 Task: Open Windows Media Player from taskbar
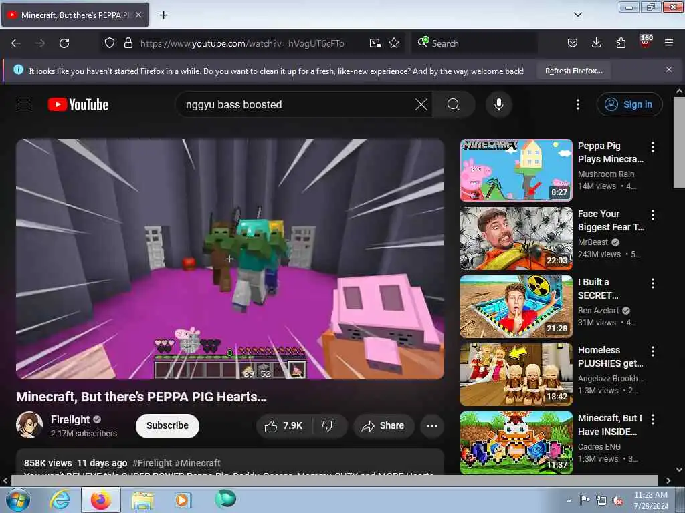coord(182,500)
